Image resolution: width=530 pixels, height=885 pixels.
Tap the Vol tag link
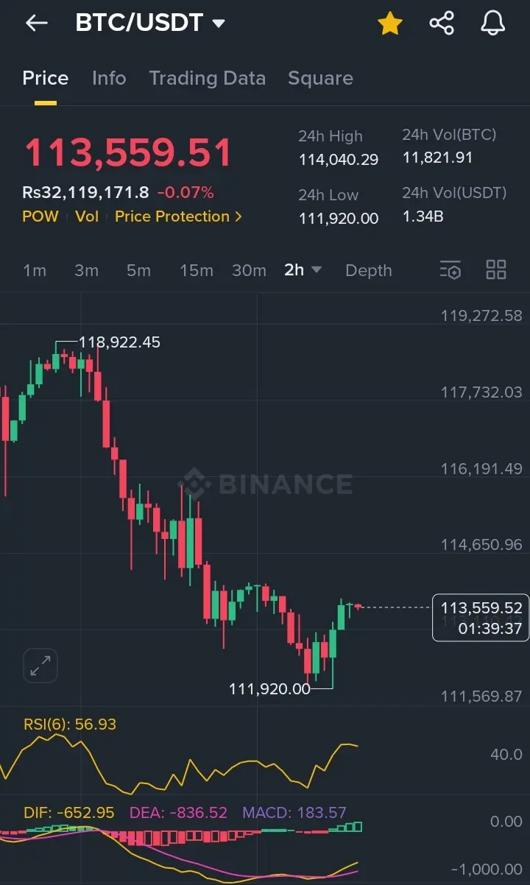pyautogui.click(x=87, y=216)
